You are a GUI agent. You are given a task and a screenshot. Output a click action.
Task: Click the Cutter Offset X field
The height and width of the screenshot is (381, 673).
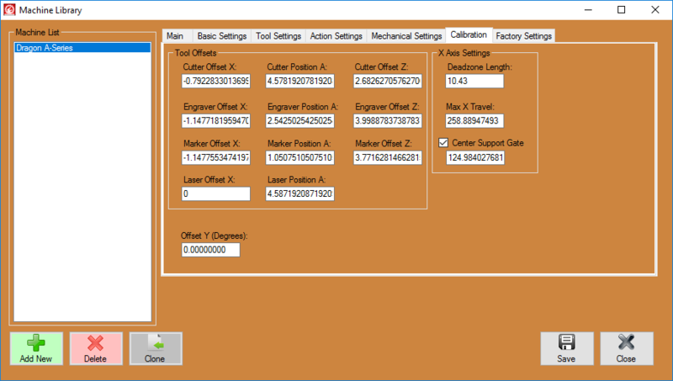coord(216,81)
